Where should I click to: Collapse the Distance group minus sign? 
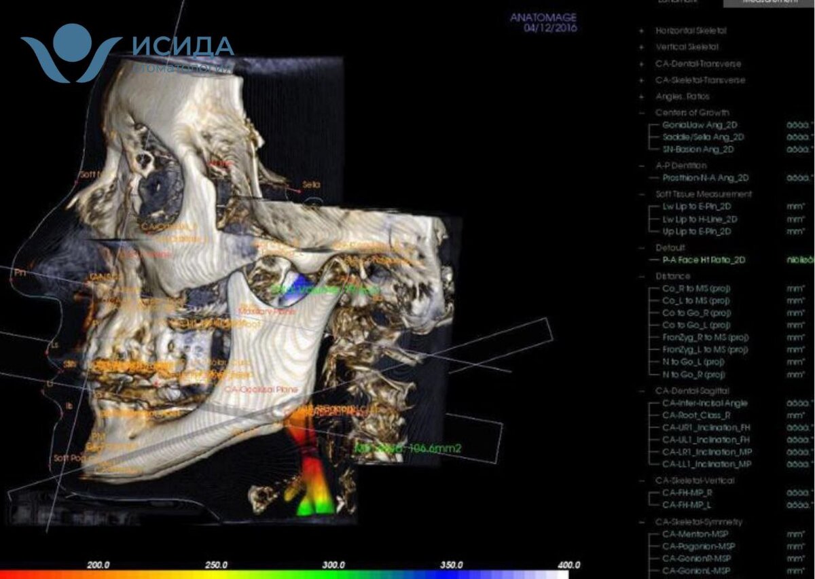[x=641, y=277]
